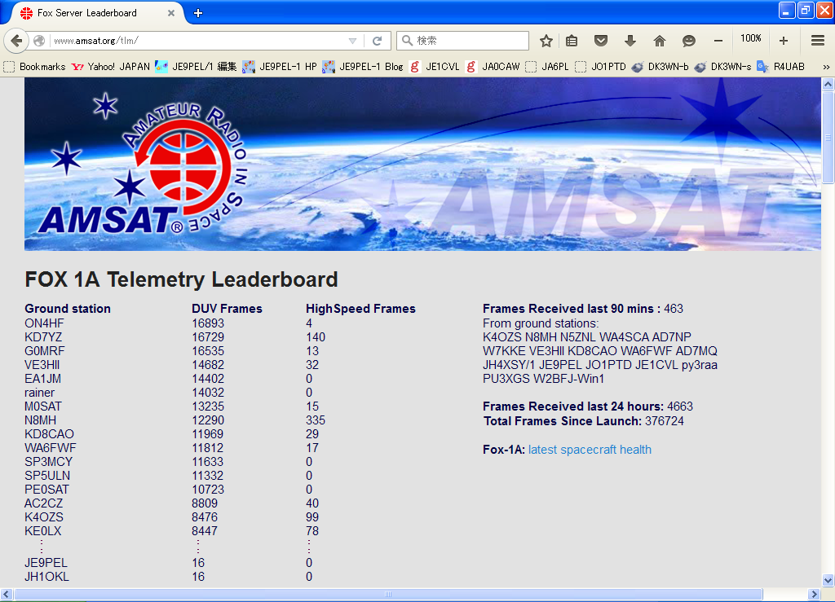Open the Yahoo! JAPAN bookmark
The image size is (835, 602).
111,67
